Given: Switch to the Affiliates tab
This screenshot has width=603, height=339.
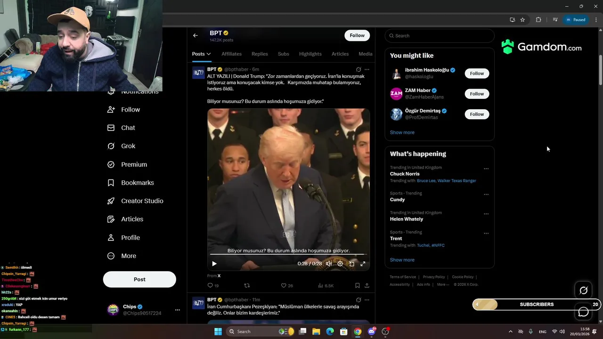Looking at the screenshot, I should (x=231, y=54).
